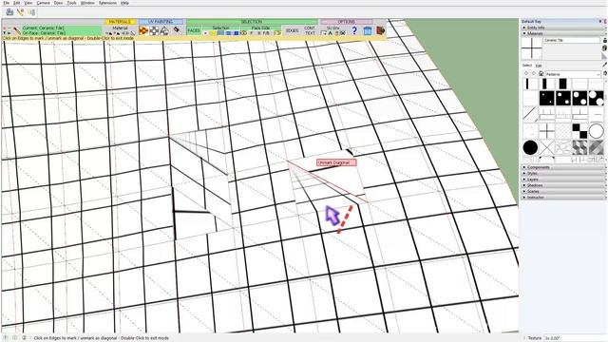
Task: Open the Camera menu
Action: pyautogui.click(x=43, y=3)
